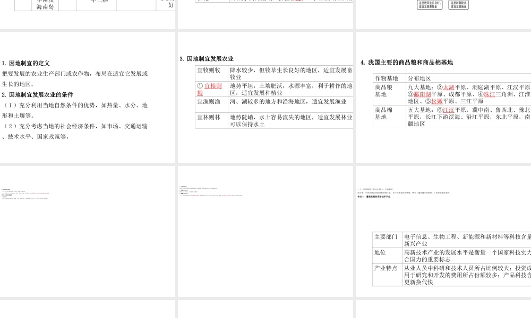Viewport: 531px width, 318px height.
Task: Click the cell text starting 降水较少，但牧草生长良好
Action: [x=291, y=73]
